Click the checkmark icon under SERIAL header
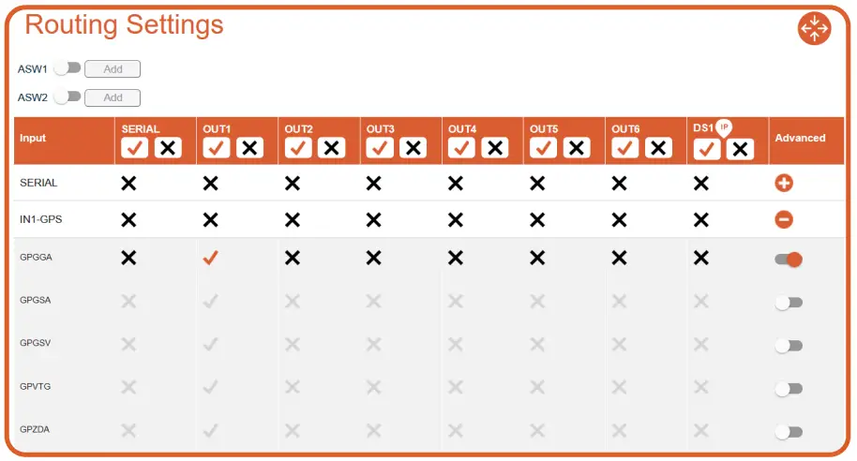 pos(135,148)
